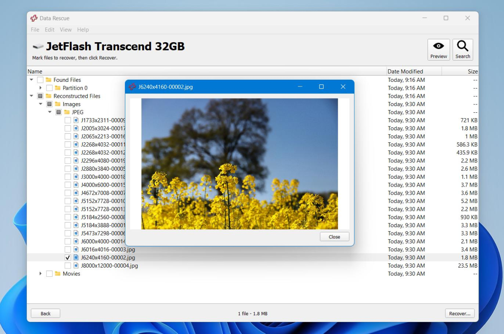Select the J6016x4016-00003.jpg file name
Image resolution: width=504 pixels, height=334 pixels.
[x=108, y=250]
